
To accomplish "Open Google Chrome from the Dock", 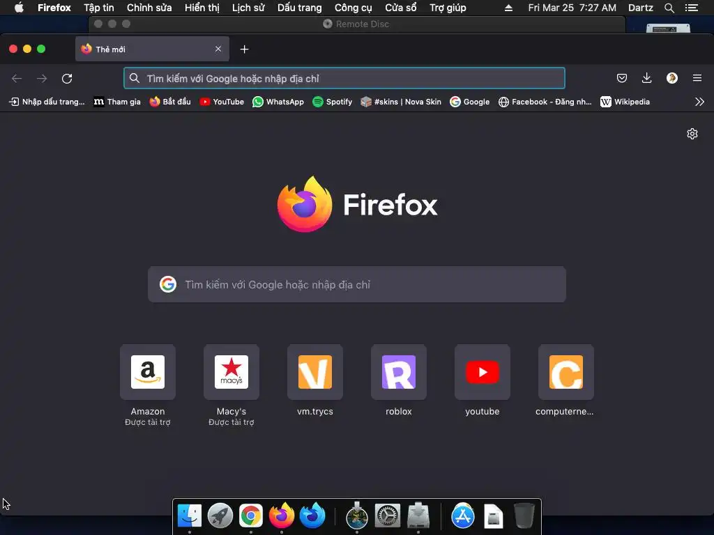I will pyautogui.click(x=251, y=516).
